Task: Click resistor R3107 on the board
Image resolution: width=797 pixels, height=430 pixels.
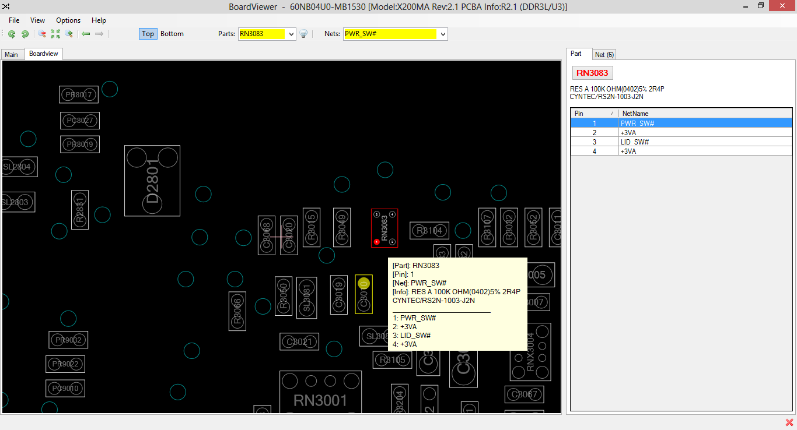Action: tap(487, 227)
